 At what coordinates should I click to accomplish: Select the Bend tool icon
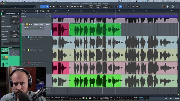point(64,6)
